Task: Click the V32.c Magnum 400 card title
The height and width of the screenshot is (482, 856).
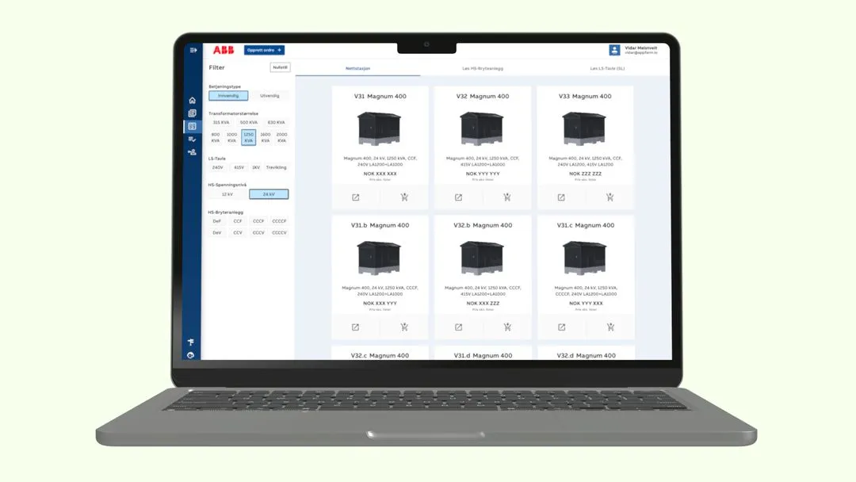Action: tap(380, 355)
